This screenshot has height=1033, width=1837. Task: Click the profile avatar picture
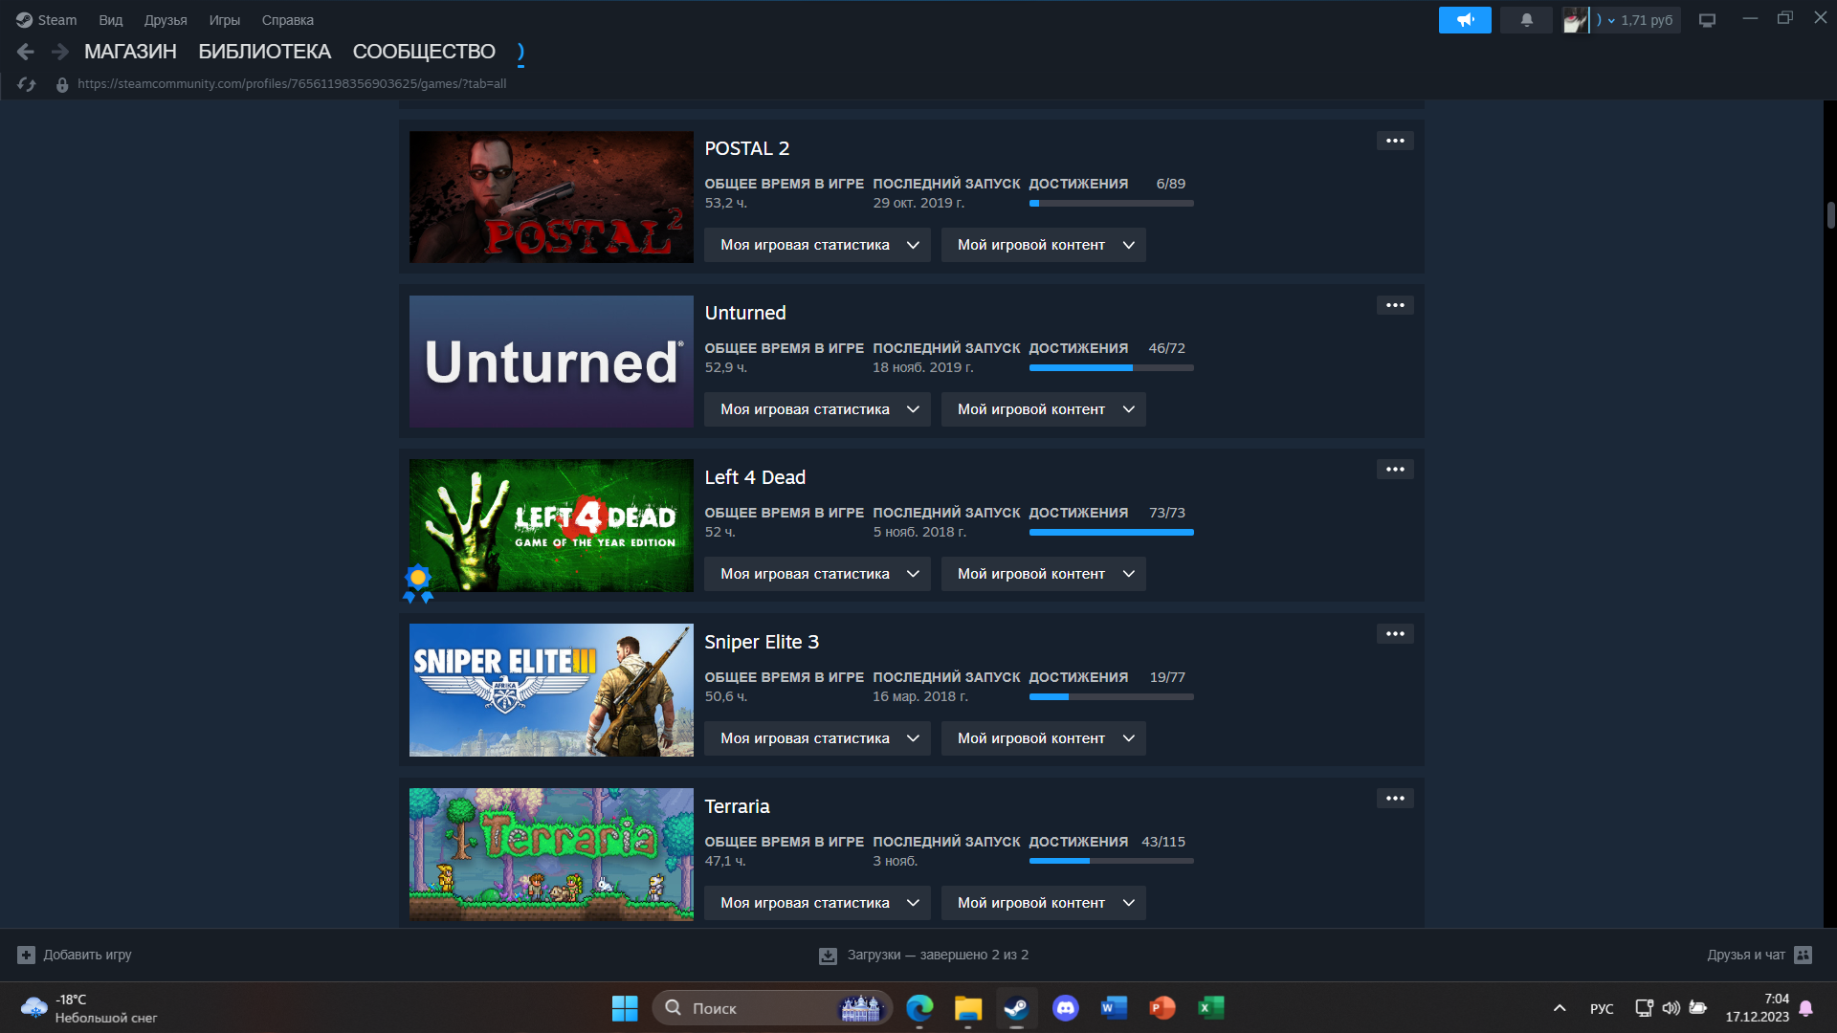1575,20
